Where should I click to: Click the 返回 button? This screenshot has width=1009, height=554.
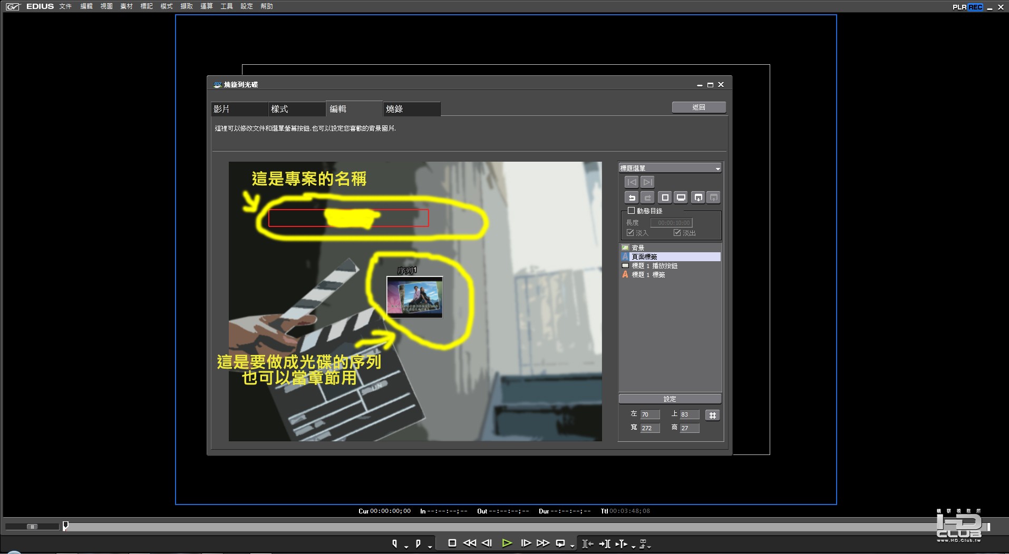[x=699, y=107]
